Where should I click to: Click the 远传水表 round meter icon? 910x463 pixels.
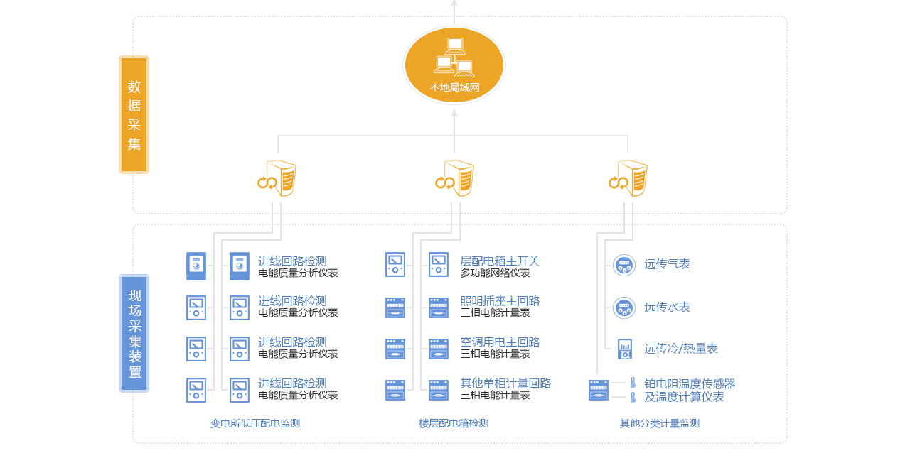(624, 308)
